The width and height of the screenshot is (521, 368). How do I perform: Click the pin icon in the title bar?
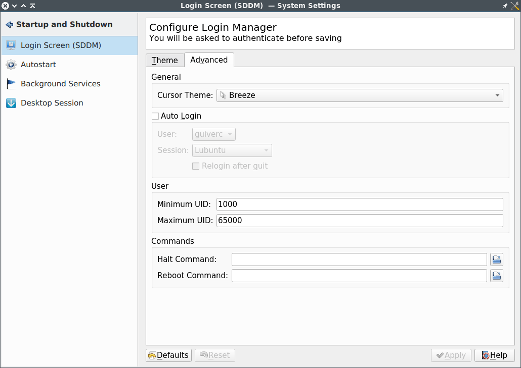pos(505,6)
